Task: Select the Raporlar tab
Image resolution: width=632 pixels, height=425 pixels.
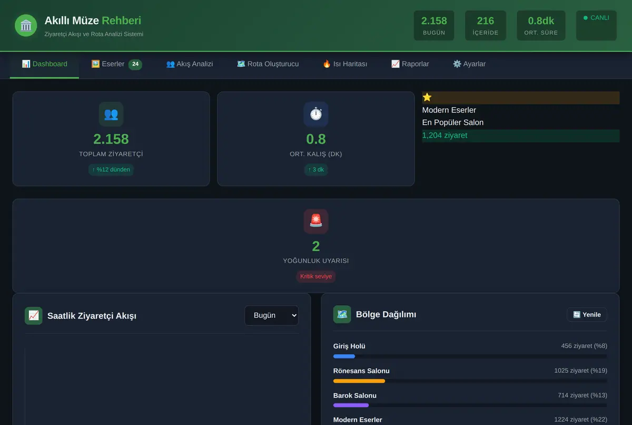Action: (410, 64)
